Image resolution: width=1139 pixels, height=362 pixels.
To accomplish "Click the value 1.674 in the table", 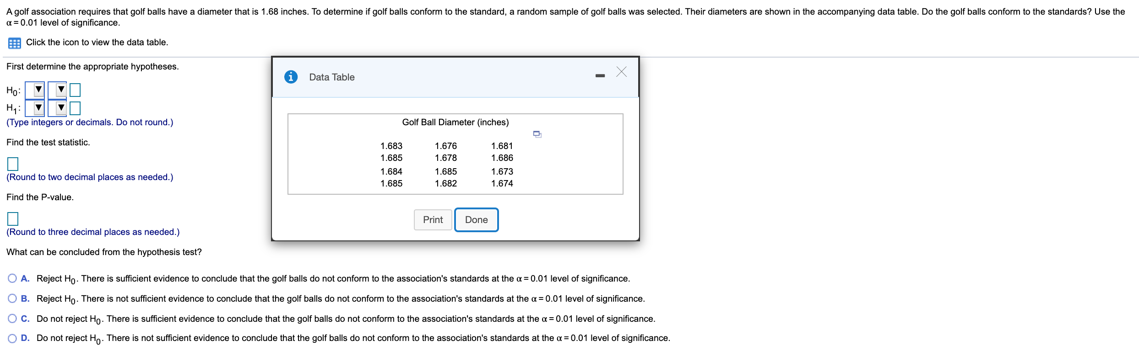I will 502,183.
